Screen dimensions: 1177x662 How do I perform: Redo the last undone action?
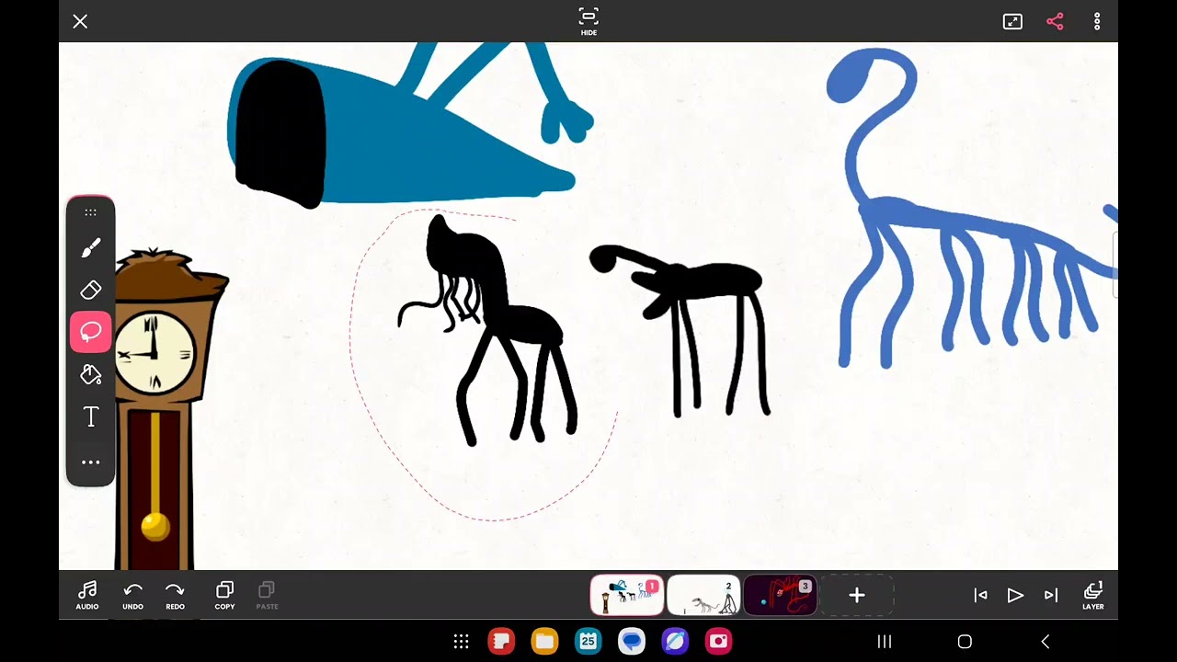pyautogui.click(x=175, y=596)
